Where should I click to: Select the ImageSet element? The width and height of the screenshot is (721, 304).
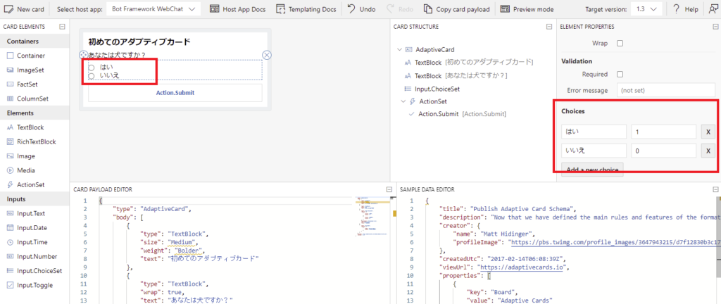[x=30, y=70]
